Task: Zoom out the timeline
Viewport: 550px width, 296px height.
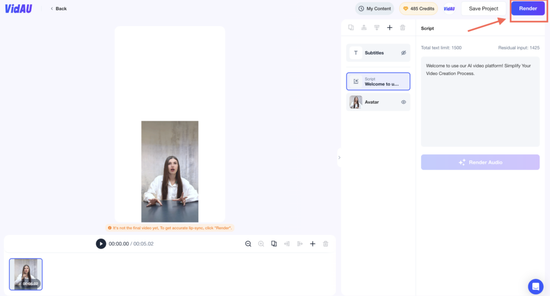Action: (248, 244)
